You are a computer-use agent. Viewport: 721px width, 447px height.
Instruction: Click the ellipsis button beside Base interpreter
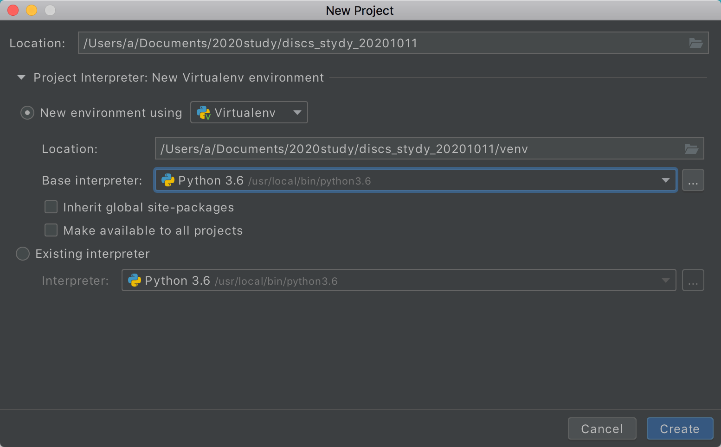[x=693, y=180]
